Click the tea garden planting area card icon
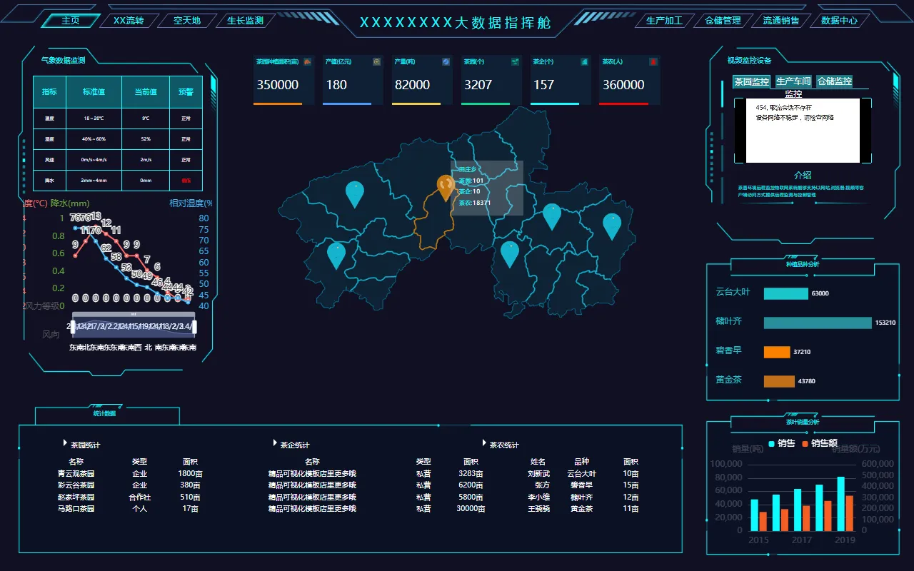This screenshot has width=914, height=571. 307,62
